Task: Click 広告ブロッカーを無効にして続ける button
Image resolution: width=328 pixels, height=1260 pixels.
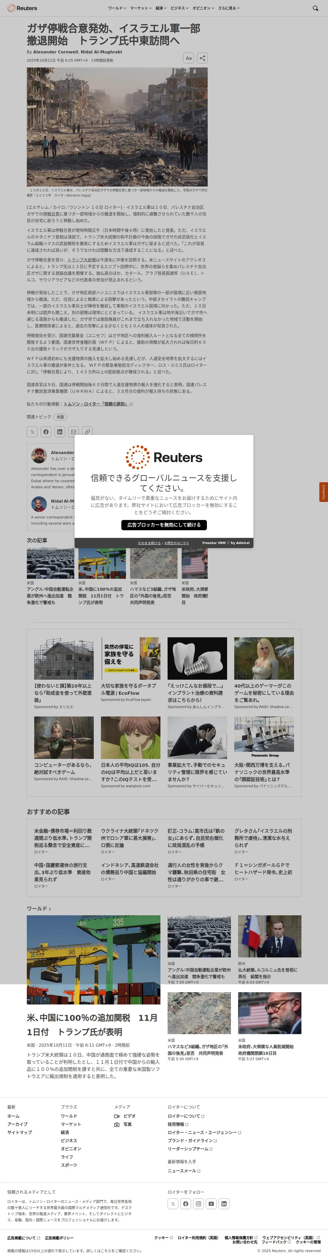Action: [164, 525]
